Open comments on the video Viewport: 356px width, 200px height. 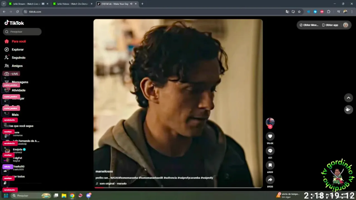270,151
